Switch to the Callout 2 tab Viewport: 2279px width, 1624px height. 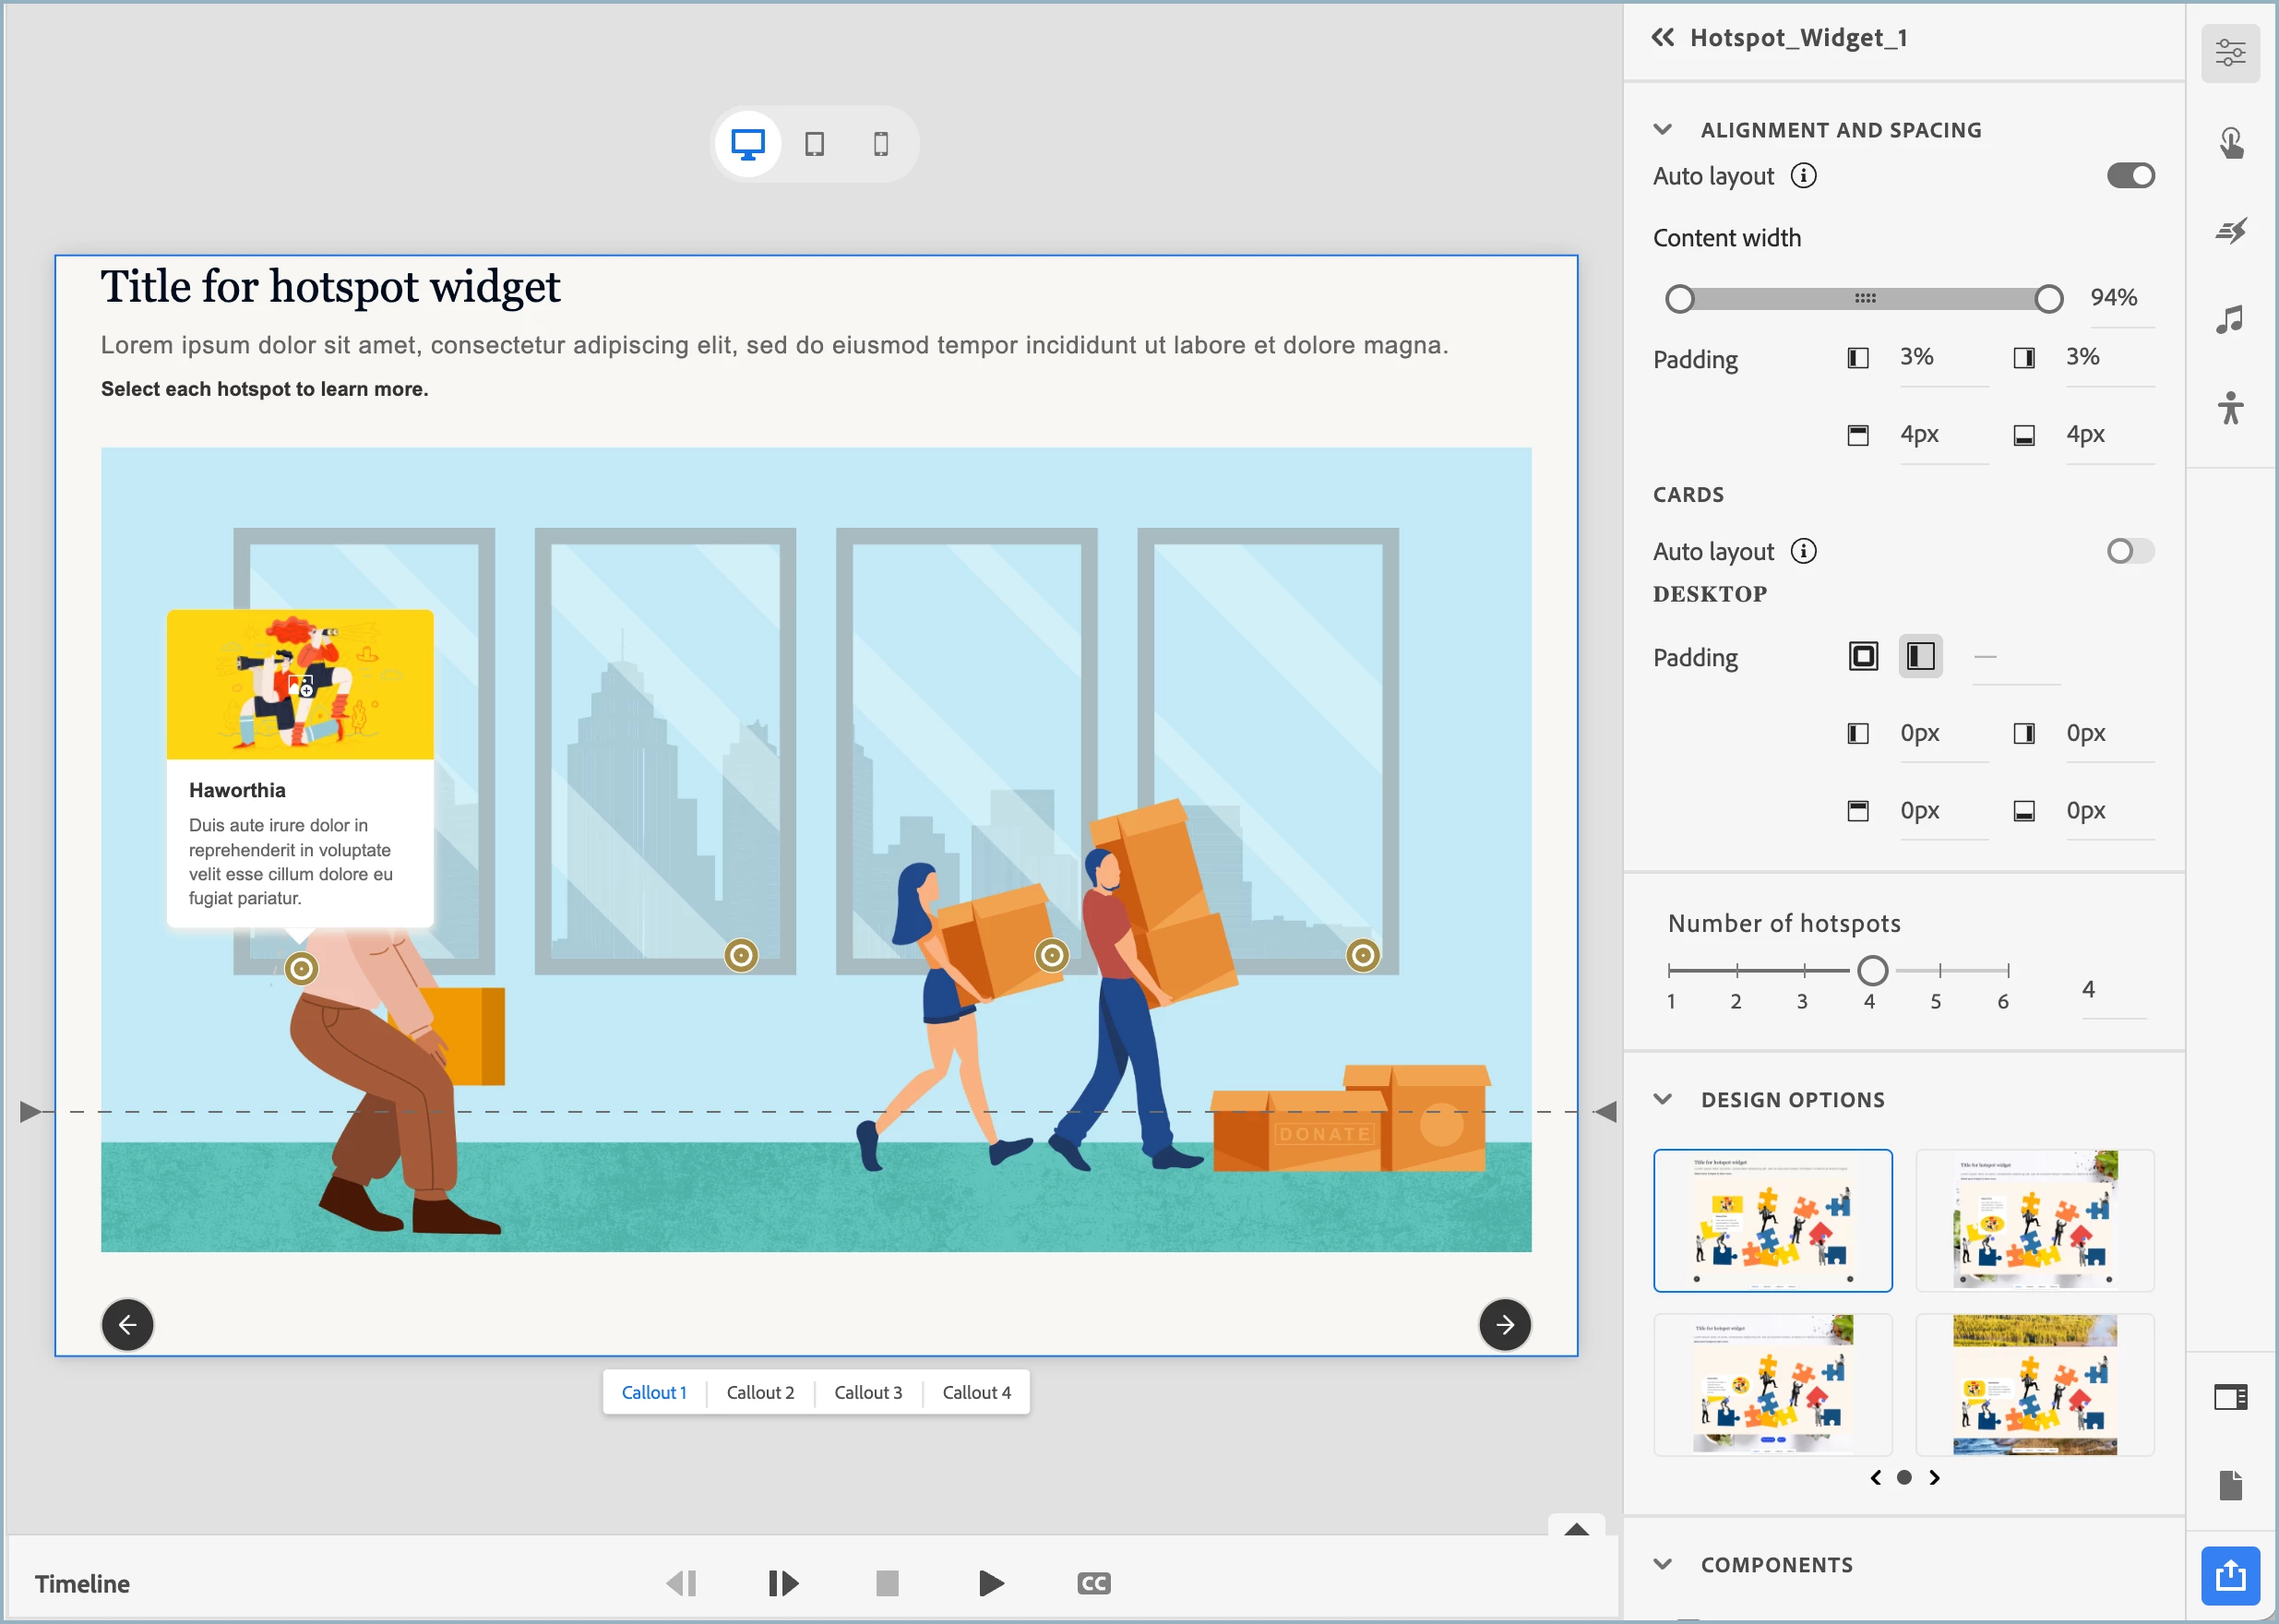pos(760,1392)
